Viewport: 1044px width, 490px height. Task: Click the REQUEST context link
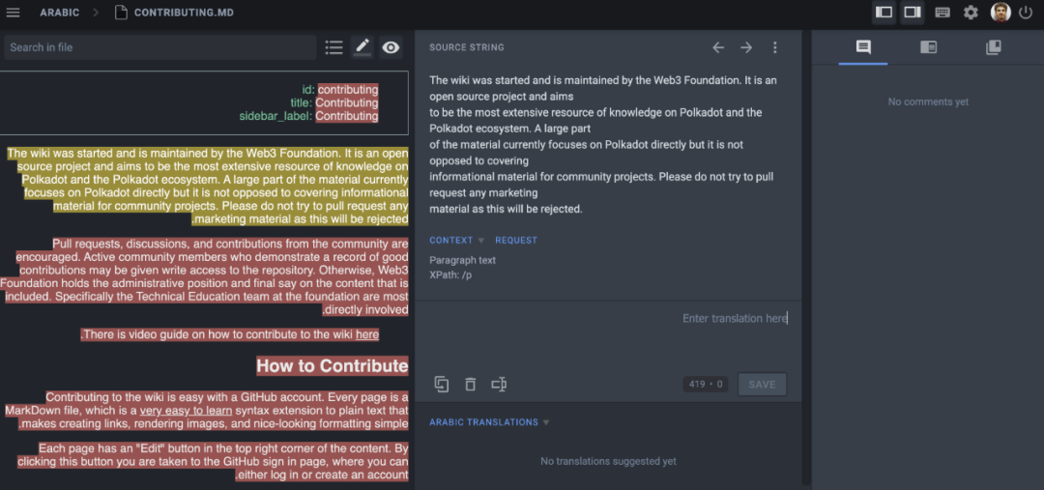pyautogui.click(x=516, y=241)
